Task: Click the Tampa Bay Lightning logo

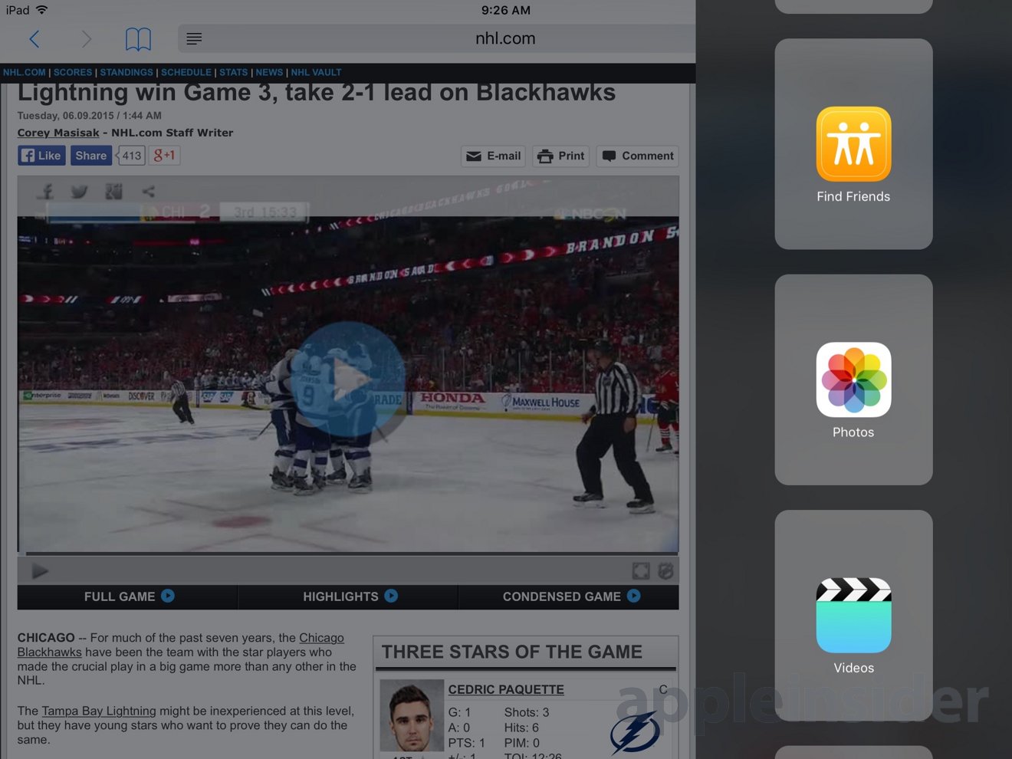Action: [636, 732]
